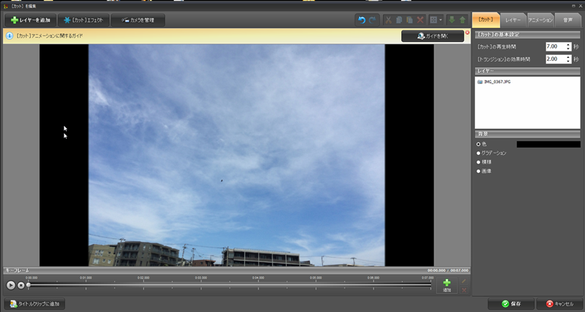Click the red X delete icon in toolbar

420,20
